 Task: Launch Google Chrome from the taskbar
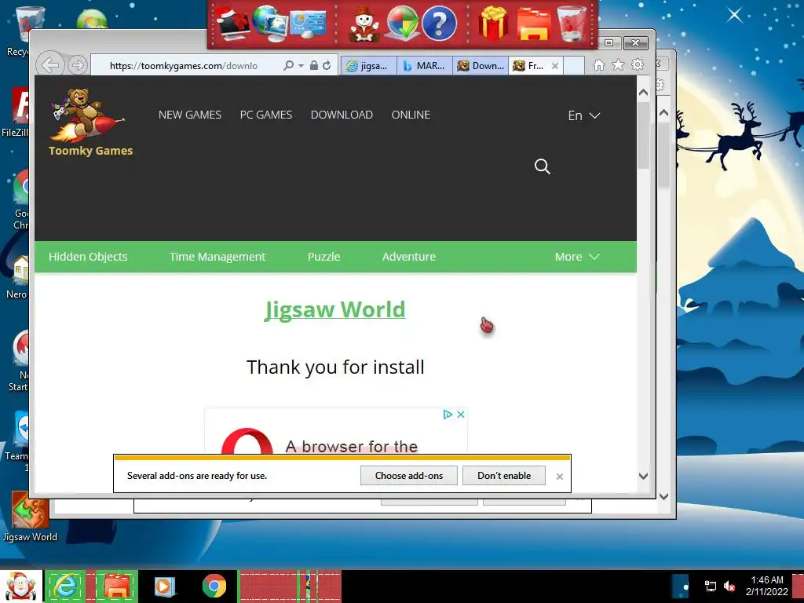[214, 586]
